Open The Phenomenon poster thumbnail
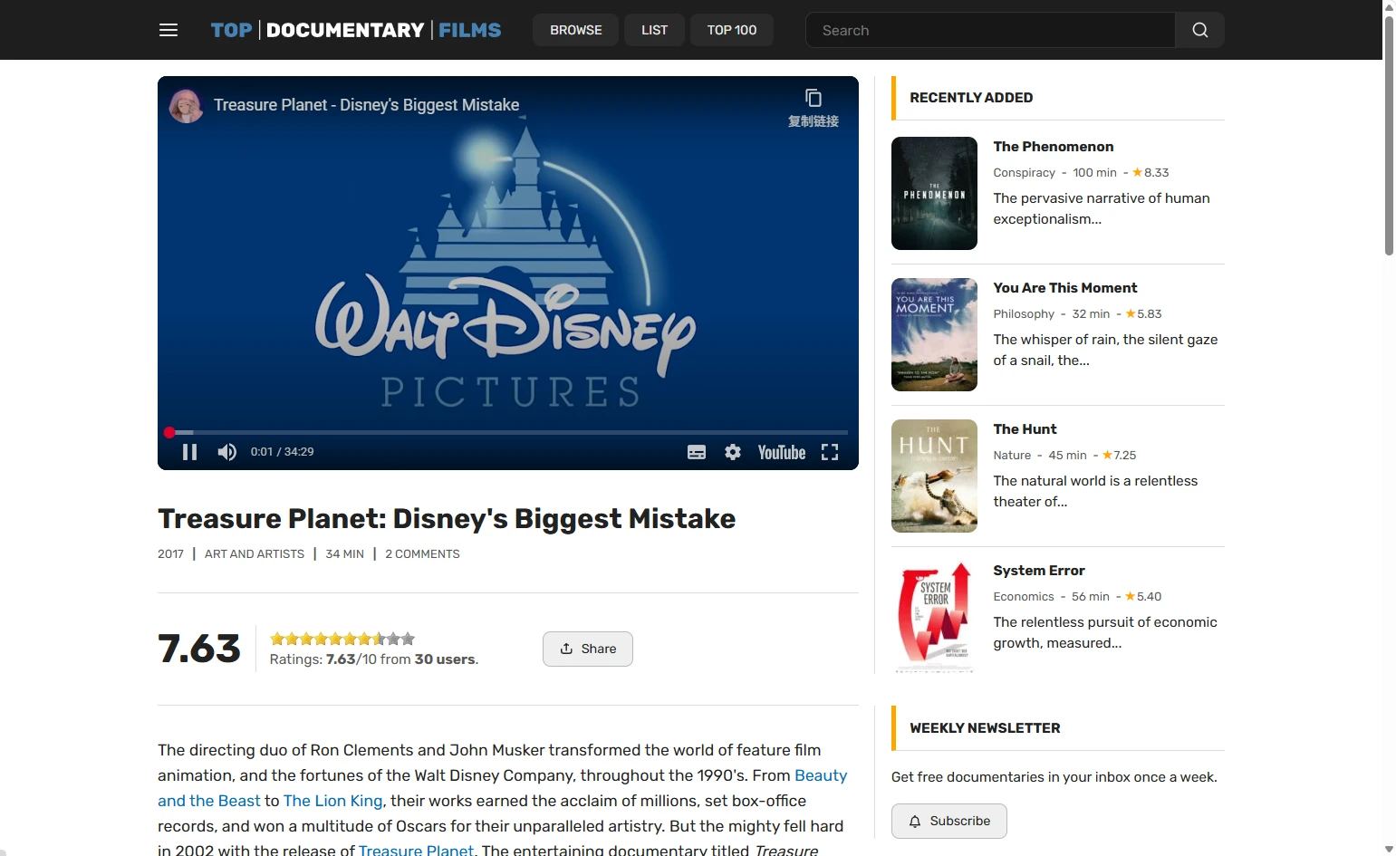 934,193
